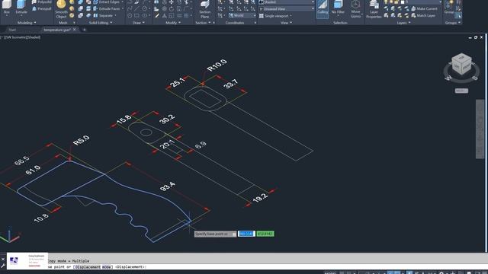Viewport: 488px width, 274px height.
Task: Click the SW Isometric Shaded viewport label
Action: [21, 37]
